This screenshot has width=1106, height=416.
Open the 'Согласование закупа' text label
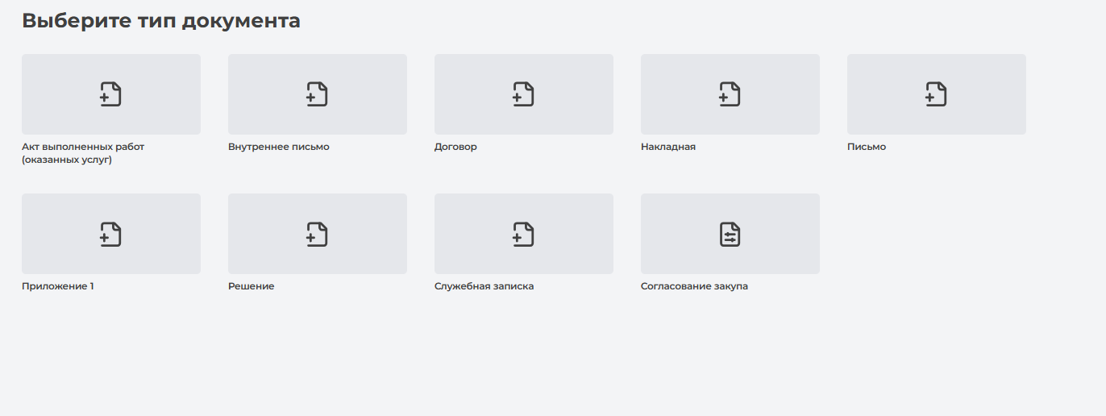click(x=694, y=286)
